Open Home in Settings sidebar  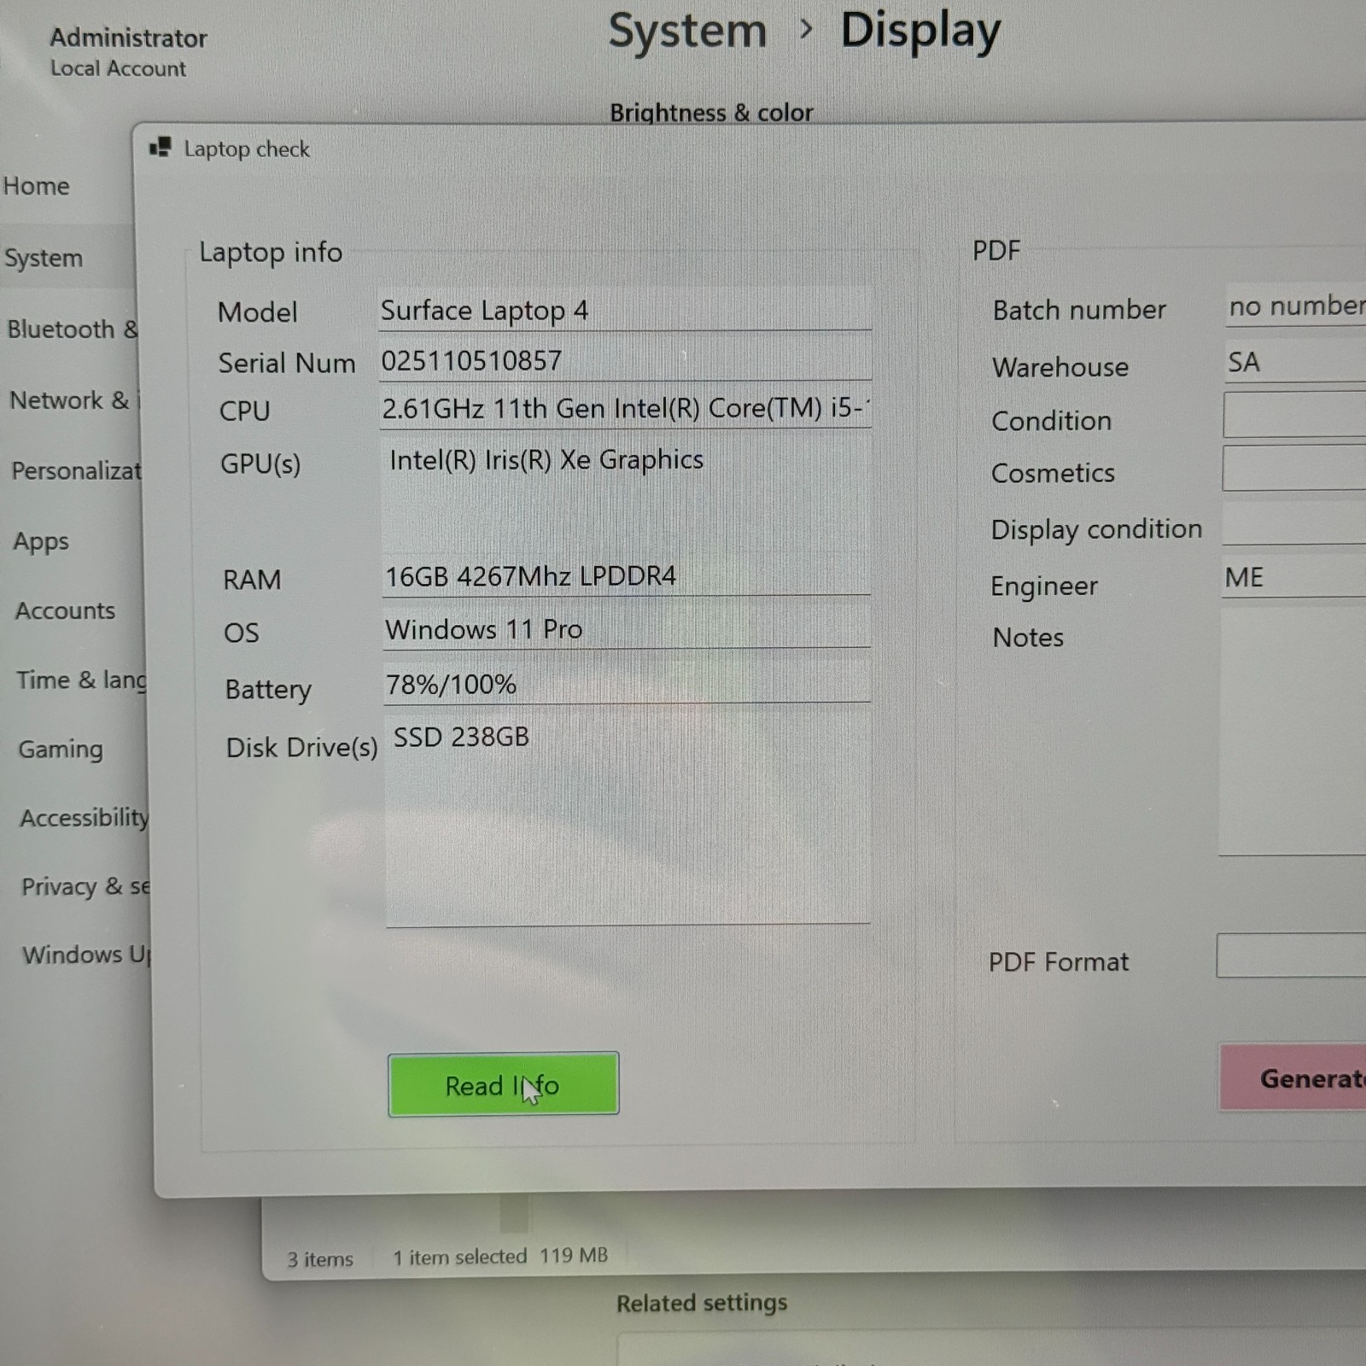tap(37, 186)
